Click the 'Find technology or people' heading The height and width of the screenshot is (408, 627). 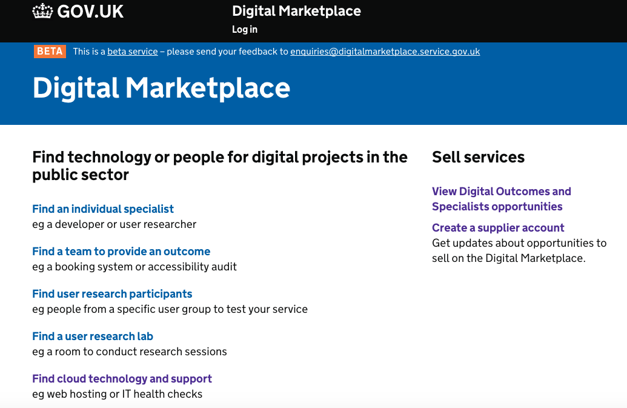[220, 166]
